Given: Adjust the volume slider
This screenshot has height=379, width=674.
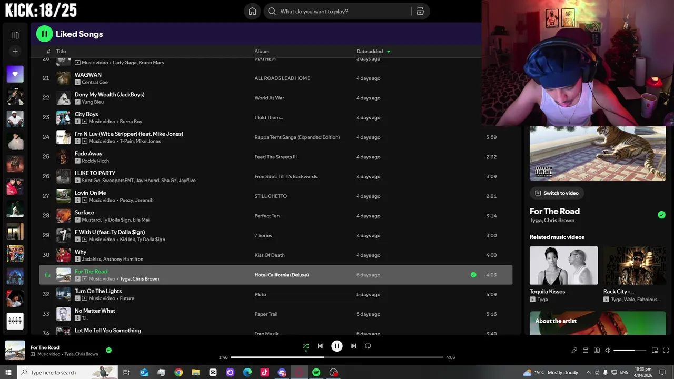Looking at the screenshot, I should [x=629, y=350].
